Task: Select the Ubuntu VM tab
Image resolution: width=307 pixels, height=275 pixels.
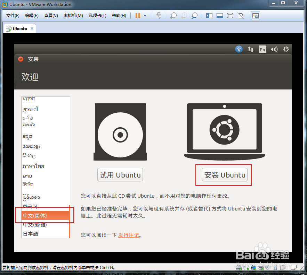Action: pyautogui.click(x=20, y=29)
